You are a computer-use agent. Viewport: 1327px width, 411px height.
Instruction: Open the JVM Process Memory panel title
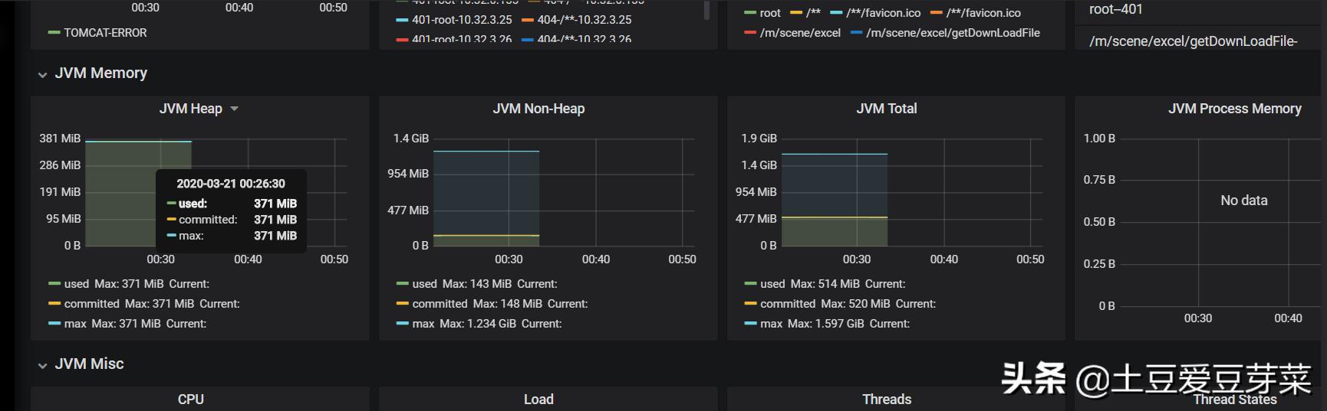coord(1234,109)
